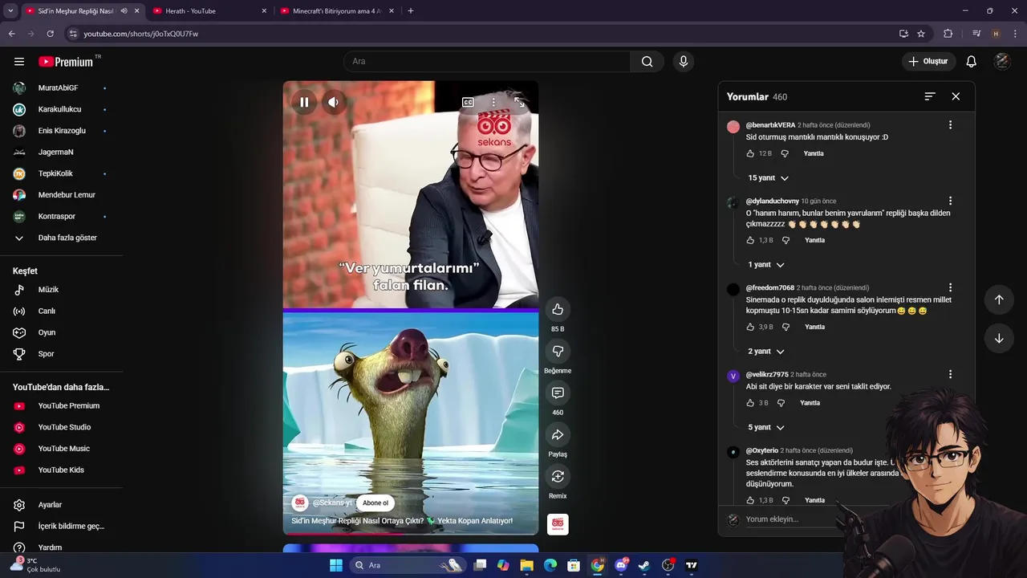Open the Oluştur create menu
Screen dimensions: 1027x578
(x=928, y=61)
